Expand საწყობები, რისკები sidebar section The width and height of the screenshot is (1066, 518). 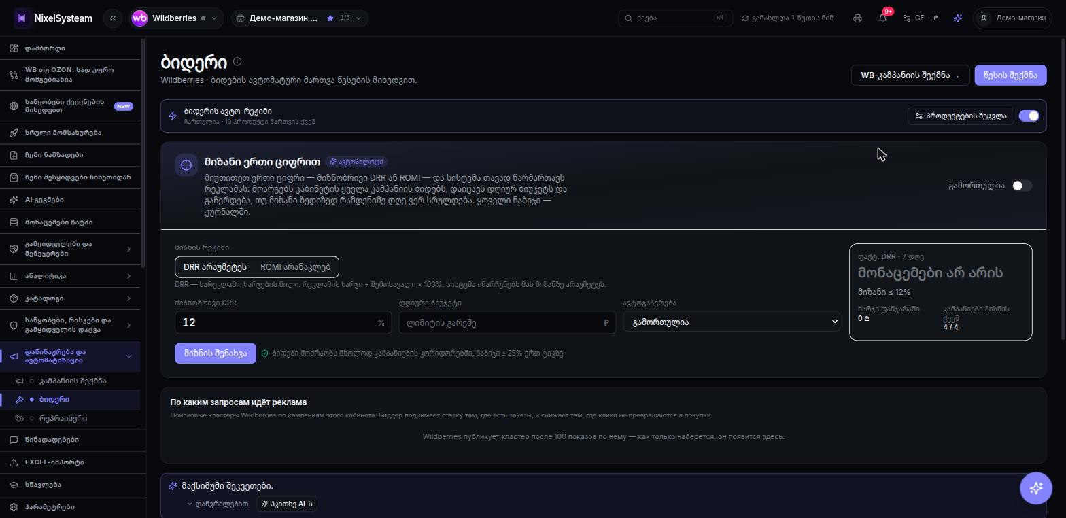(71, 325)
